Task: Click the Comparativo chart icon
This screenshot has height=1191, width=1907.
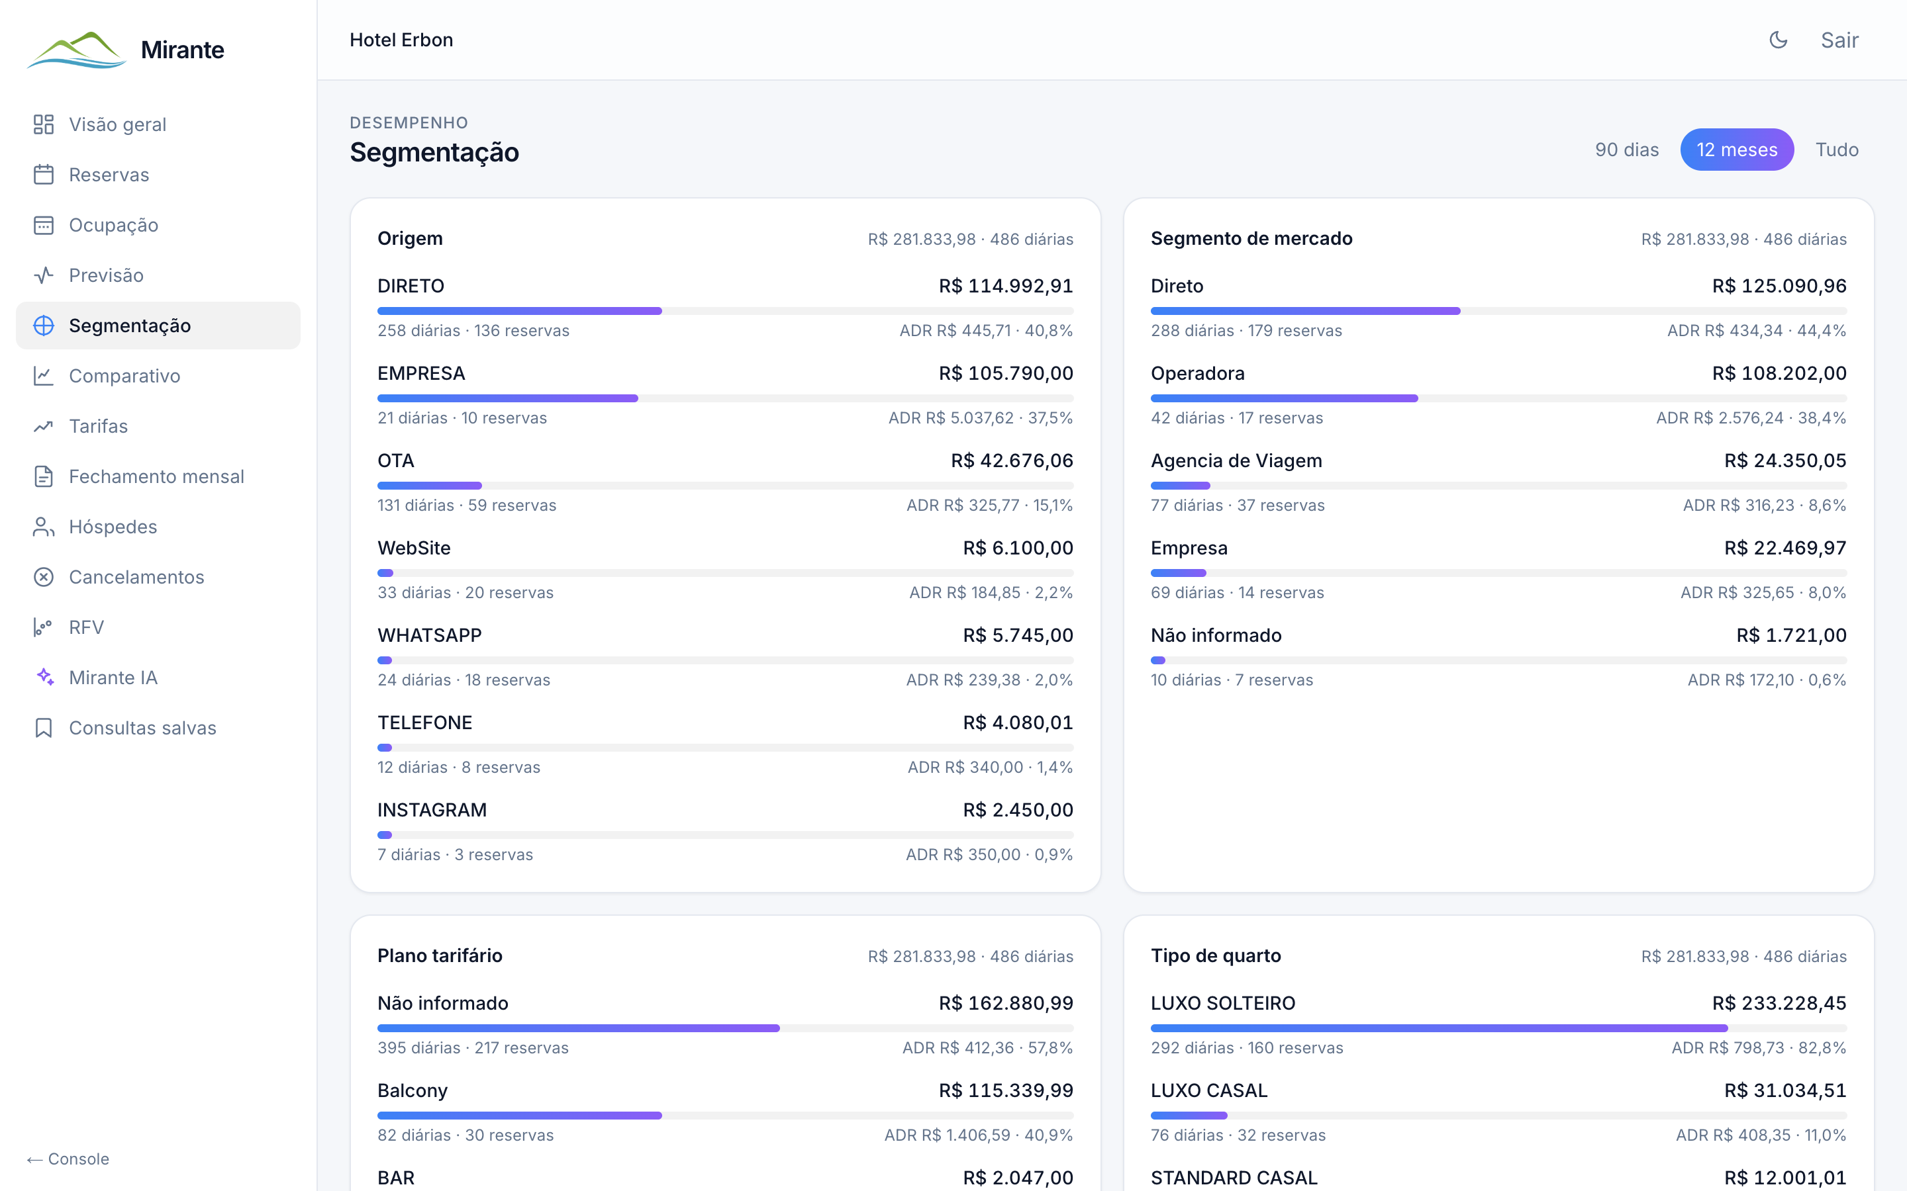Action: pos(43,376)
